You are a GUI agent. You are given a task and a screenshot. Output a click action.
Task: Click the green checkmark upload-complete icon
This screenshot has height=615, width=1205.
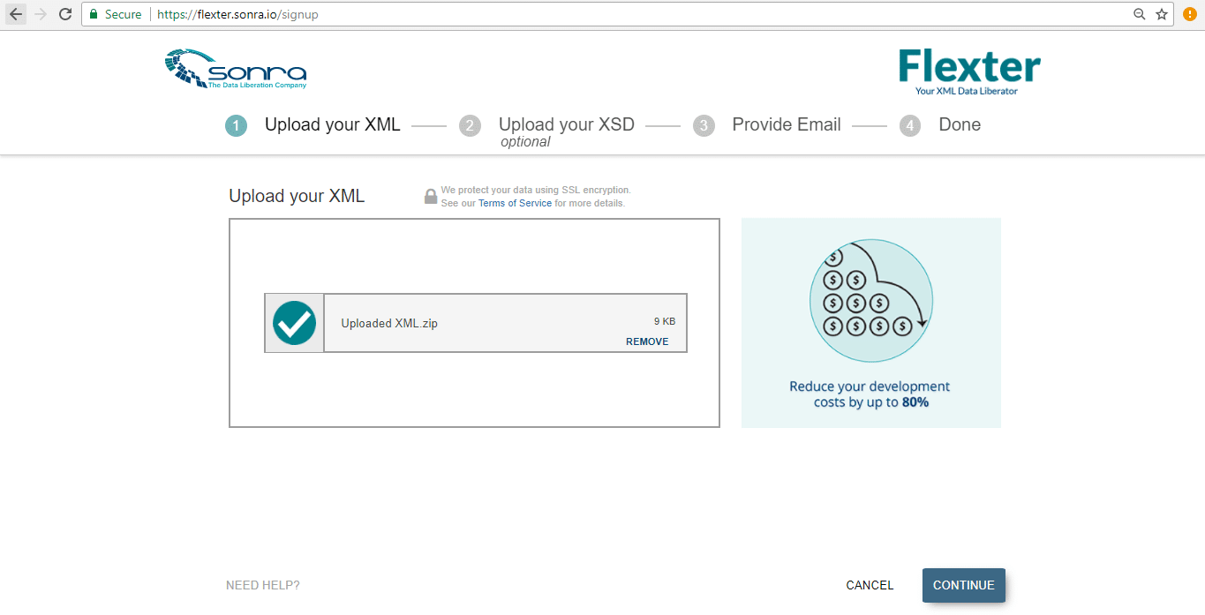point(294,323)
